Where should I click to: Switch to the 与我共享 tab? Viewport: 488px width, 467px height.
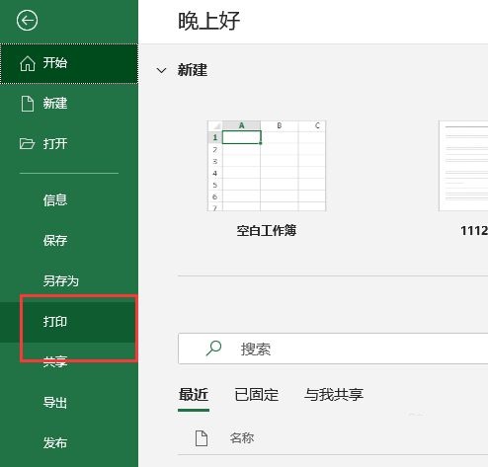(x=334, y=394)
